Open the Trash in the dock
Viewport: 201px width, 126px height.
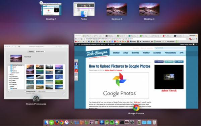(154, 122)
